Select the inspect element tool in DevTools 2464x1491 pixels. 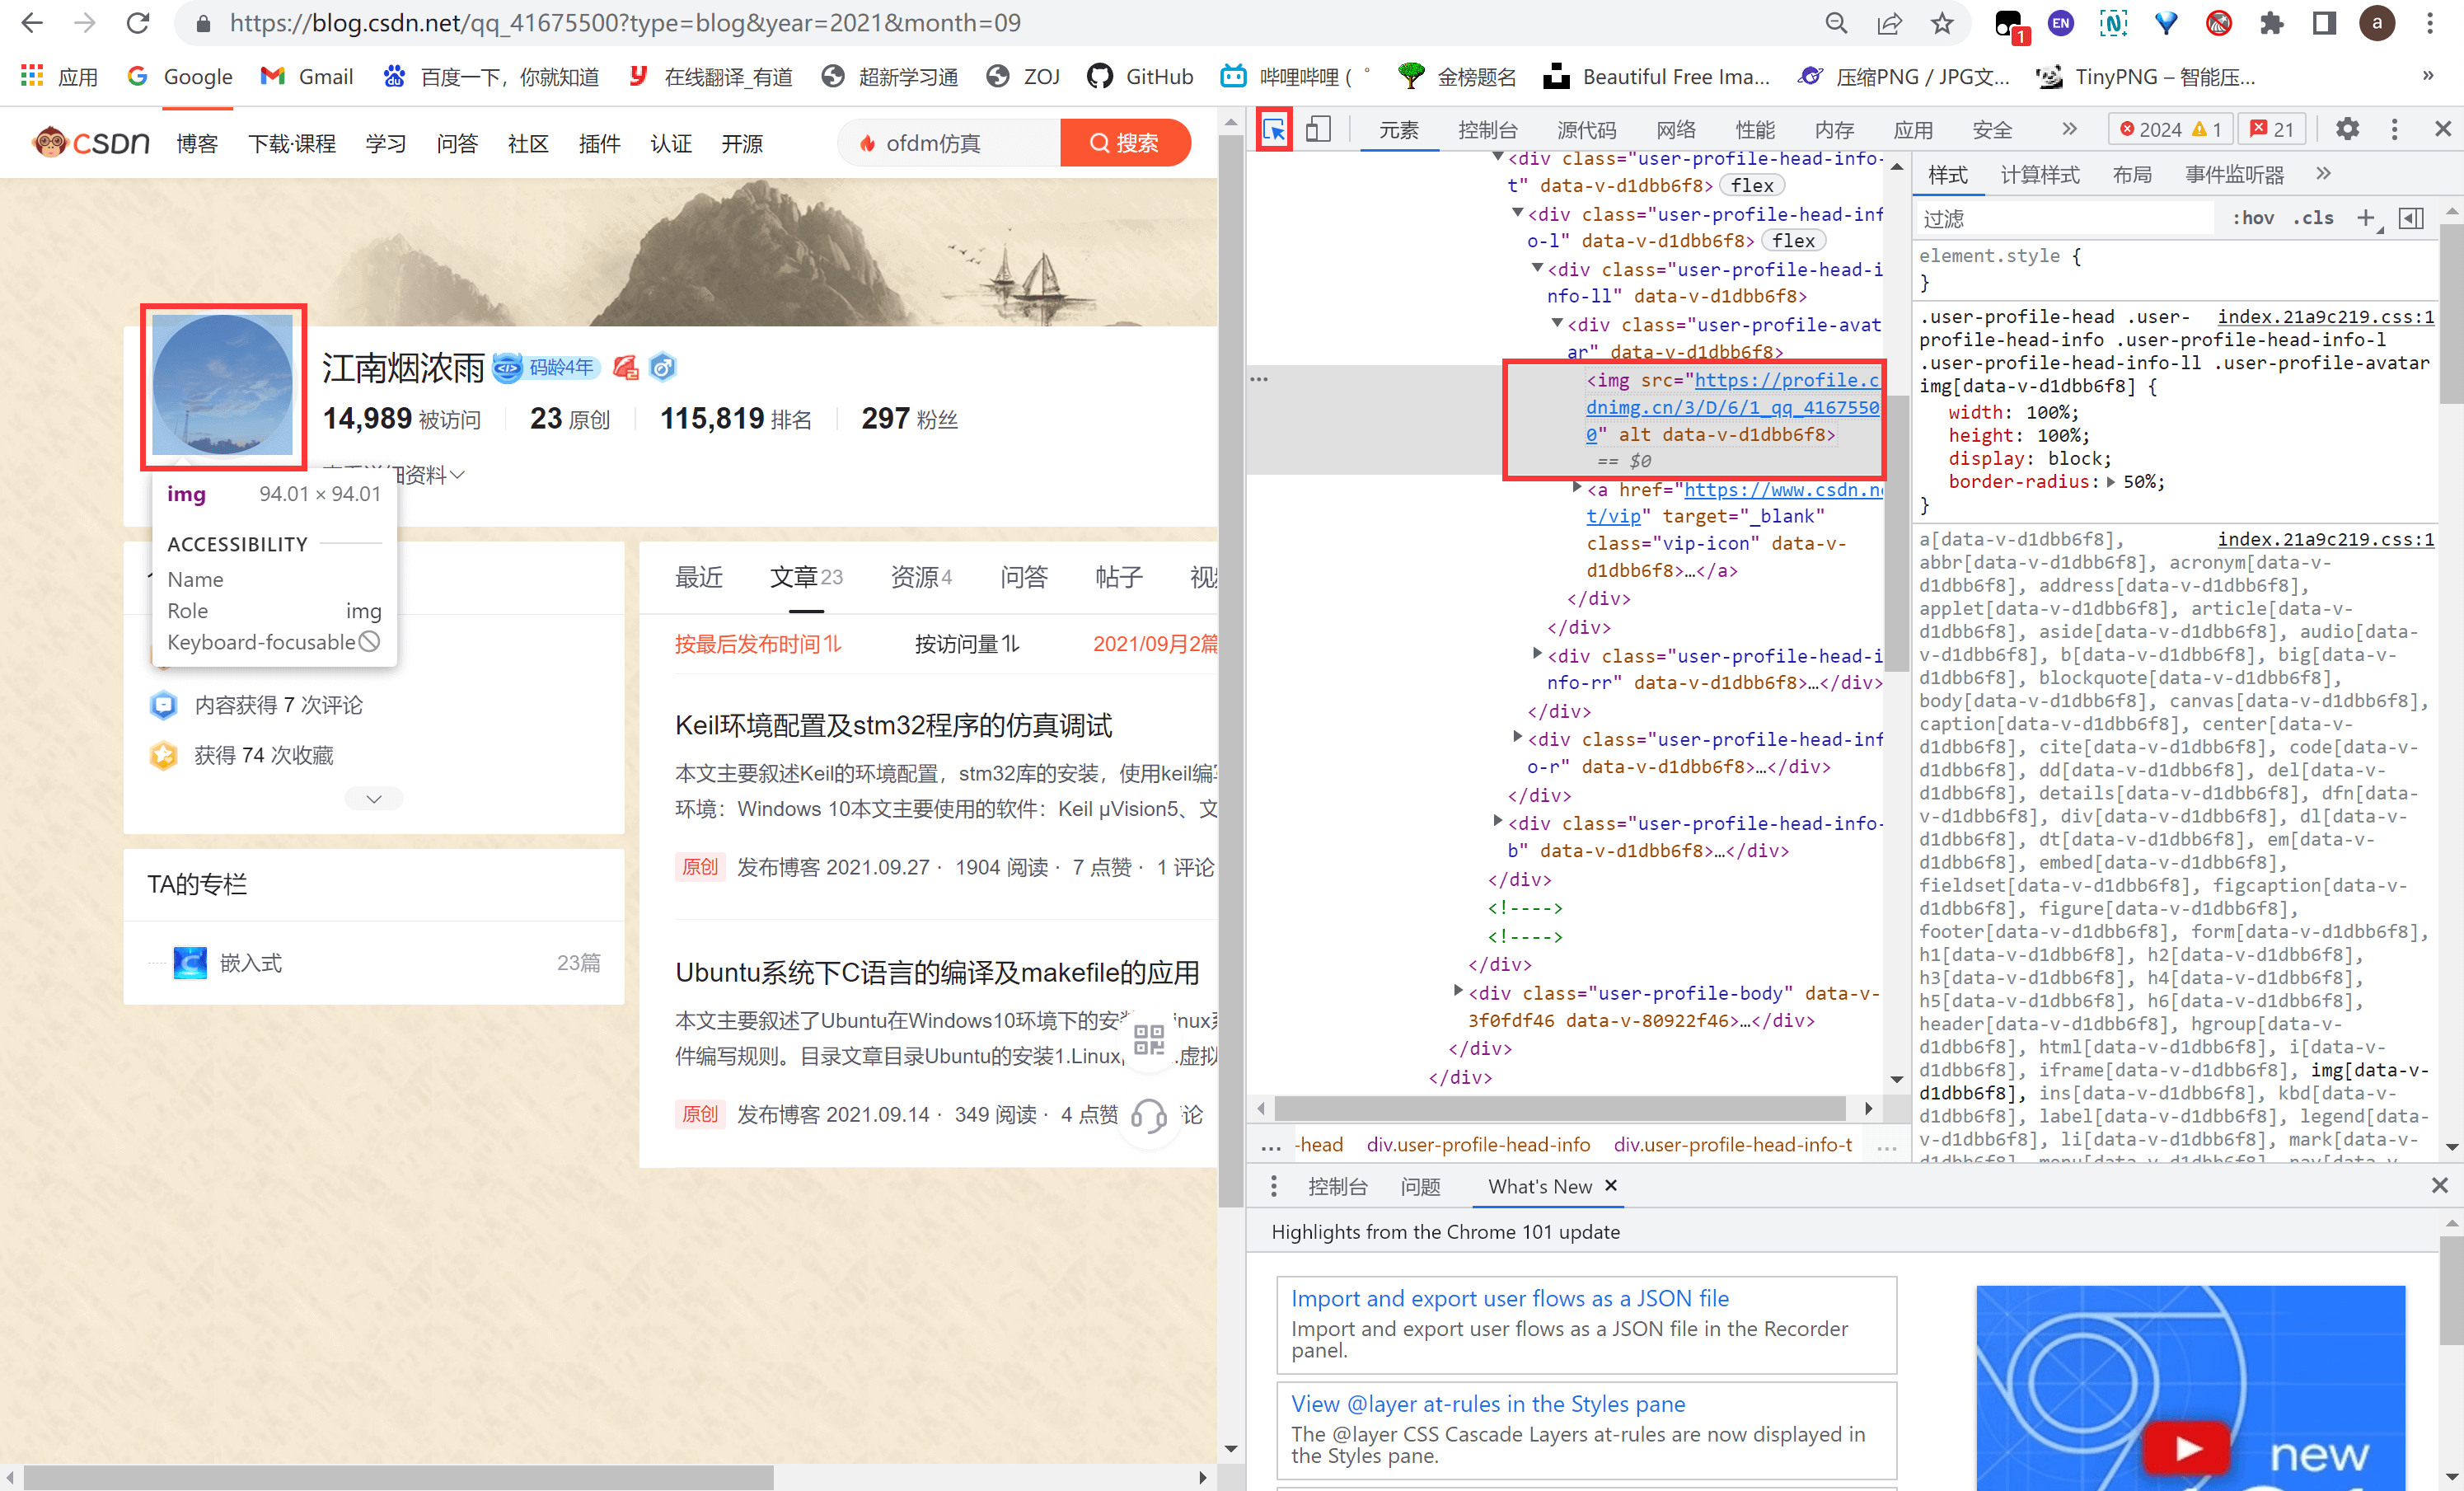click(1274, 129)
